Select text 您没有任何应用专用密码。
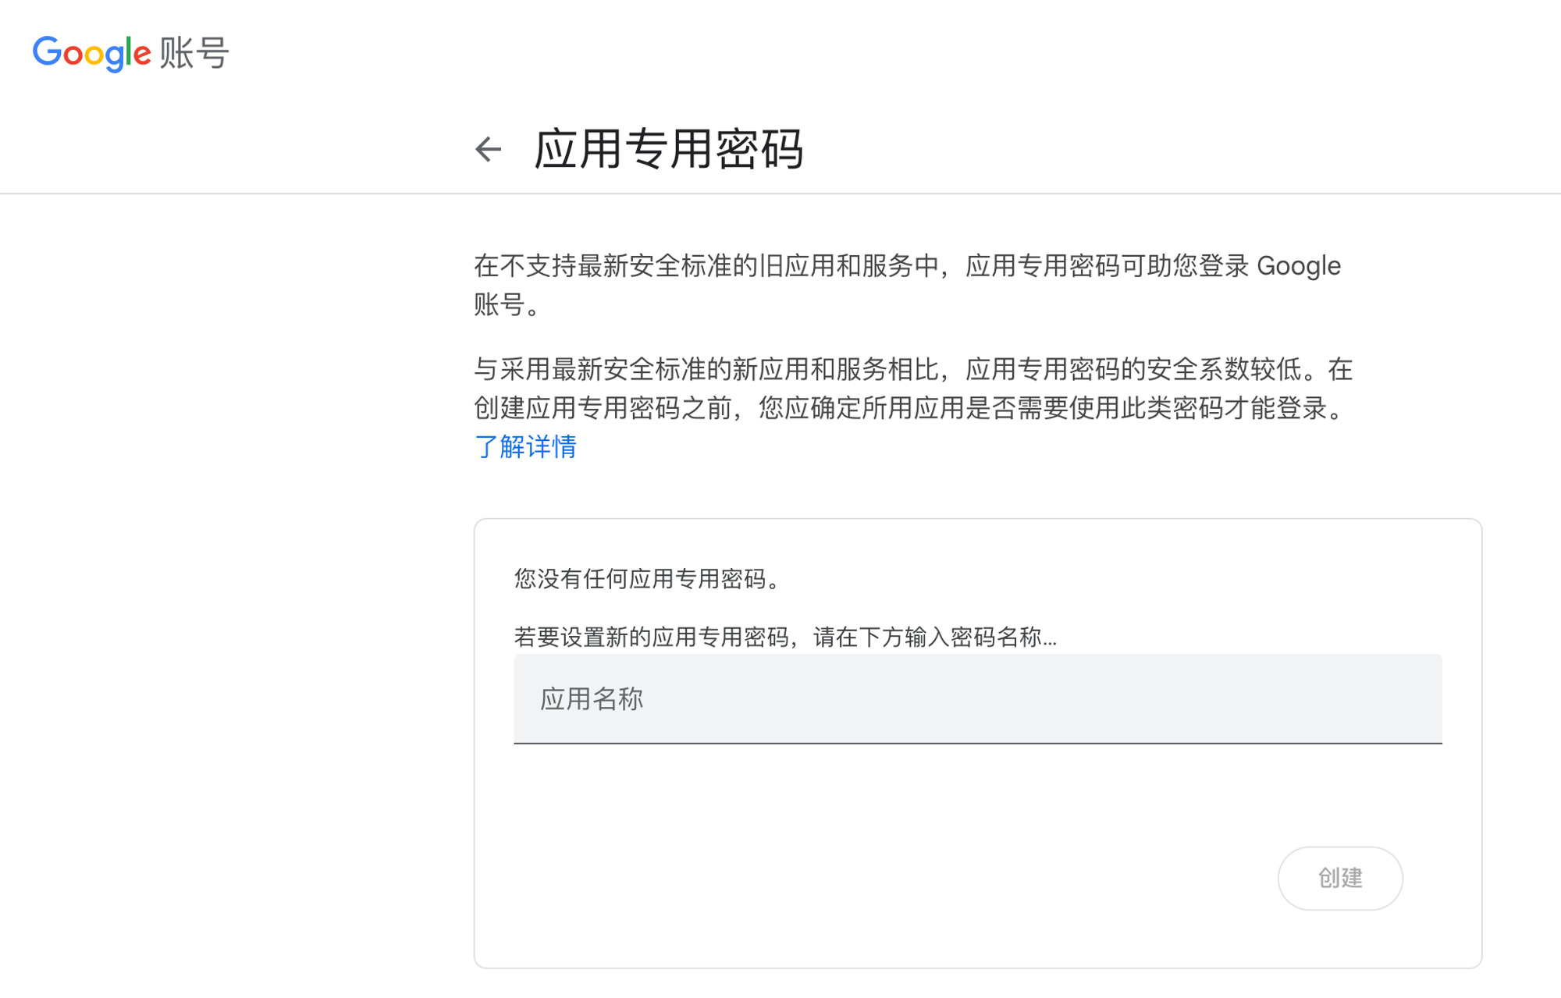1561x998 pixels. click(x=647, y=579)
